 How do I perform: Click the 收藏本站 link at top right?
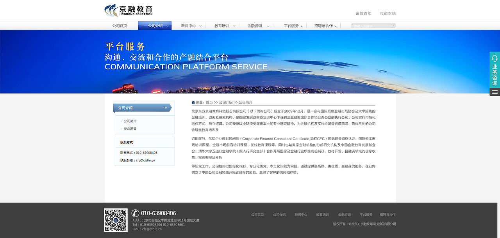(x=388, y=13)
